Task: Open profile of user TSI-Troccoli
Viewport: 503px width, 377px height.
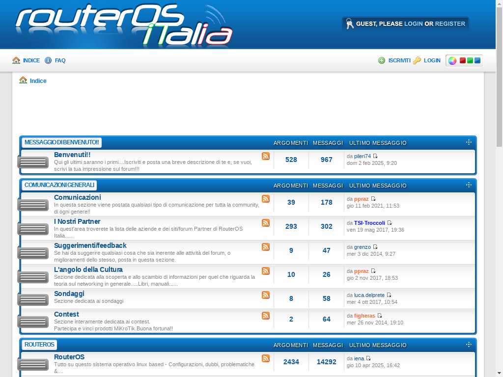Action: tap(369, 223)
